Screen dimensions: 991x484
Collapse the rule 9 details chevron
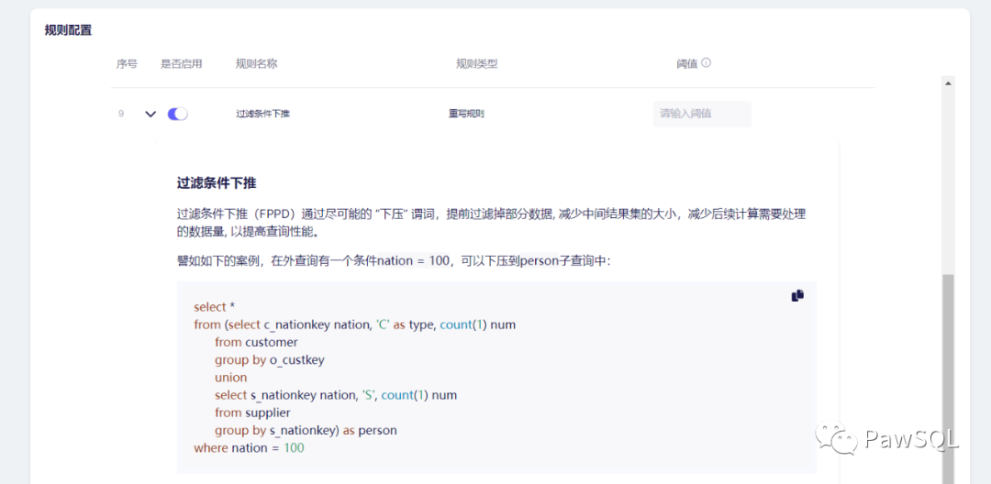coord(150,115)
